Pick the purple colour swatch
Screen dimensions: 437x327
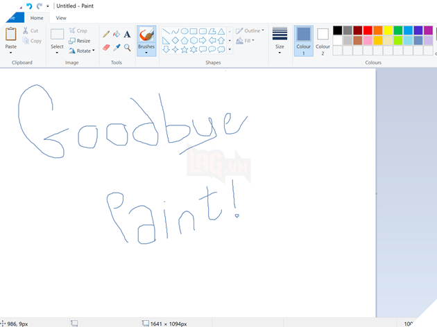(x=428, y=30)
